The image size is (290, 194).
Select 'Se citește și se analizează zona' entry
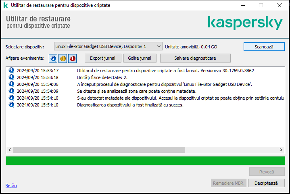click(137, 91)
